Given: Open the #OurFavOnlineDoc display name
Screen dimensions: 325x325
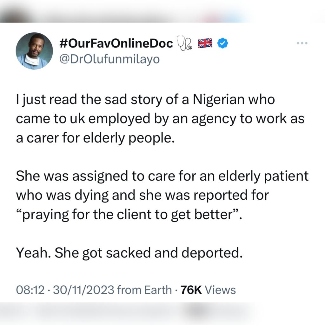Looking at the screenshot, I should (x=116, y=43).
